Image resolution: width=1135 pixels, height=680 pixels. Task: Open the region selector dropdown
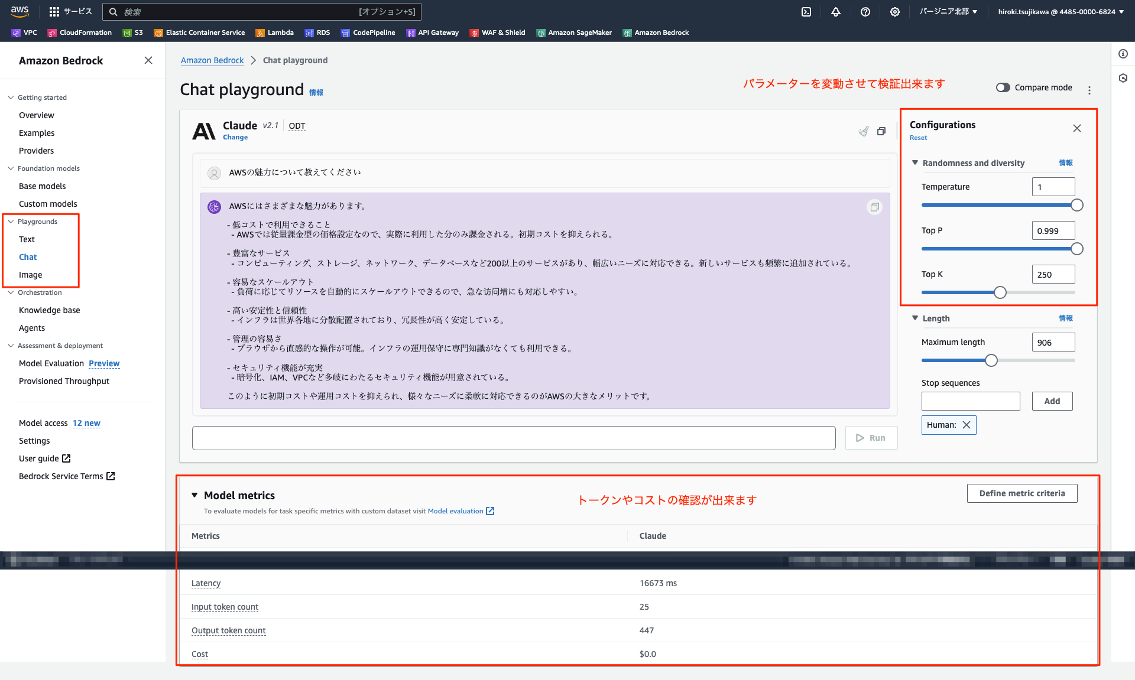click(948, 11)
